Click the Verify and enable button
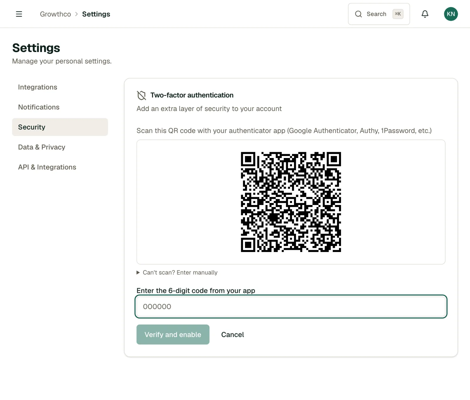The height and width of the screenshot is (400, 470). point(173,335)
